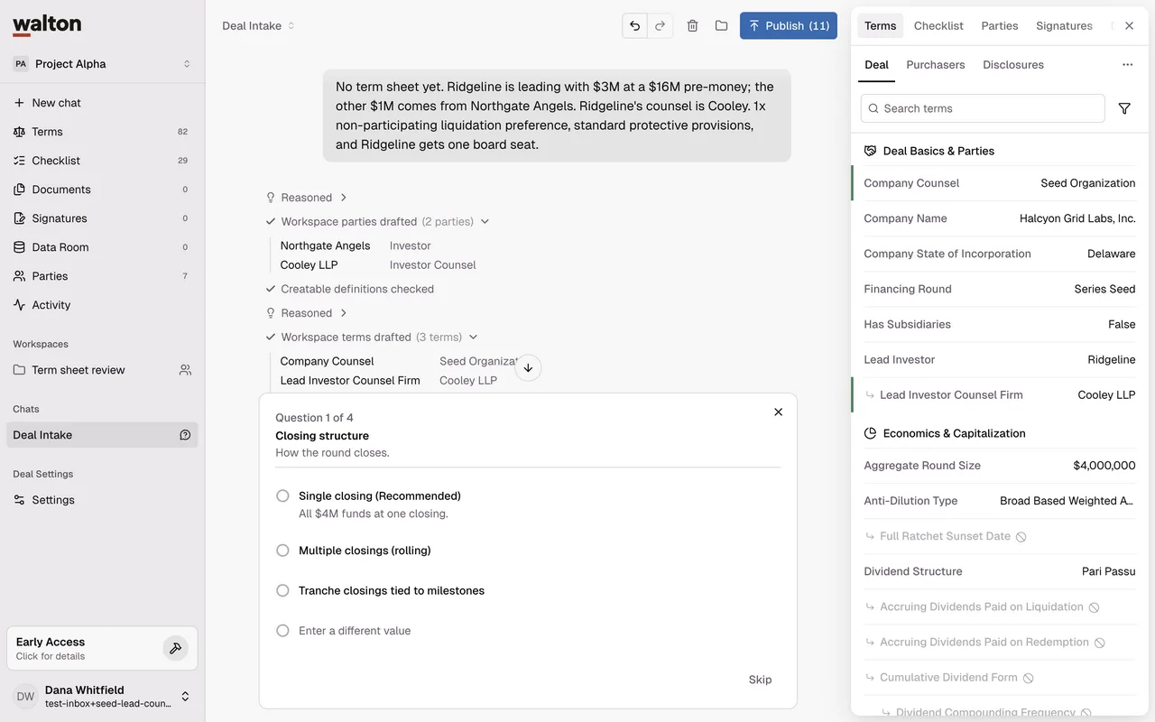Click the Company Name value Halcyon Grid Labs, Inc.
Image resolution: width=1155 pixels, height=722 pixels.
[1077, 218]
